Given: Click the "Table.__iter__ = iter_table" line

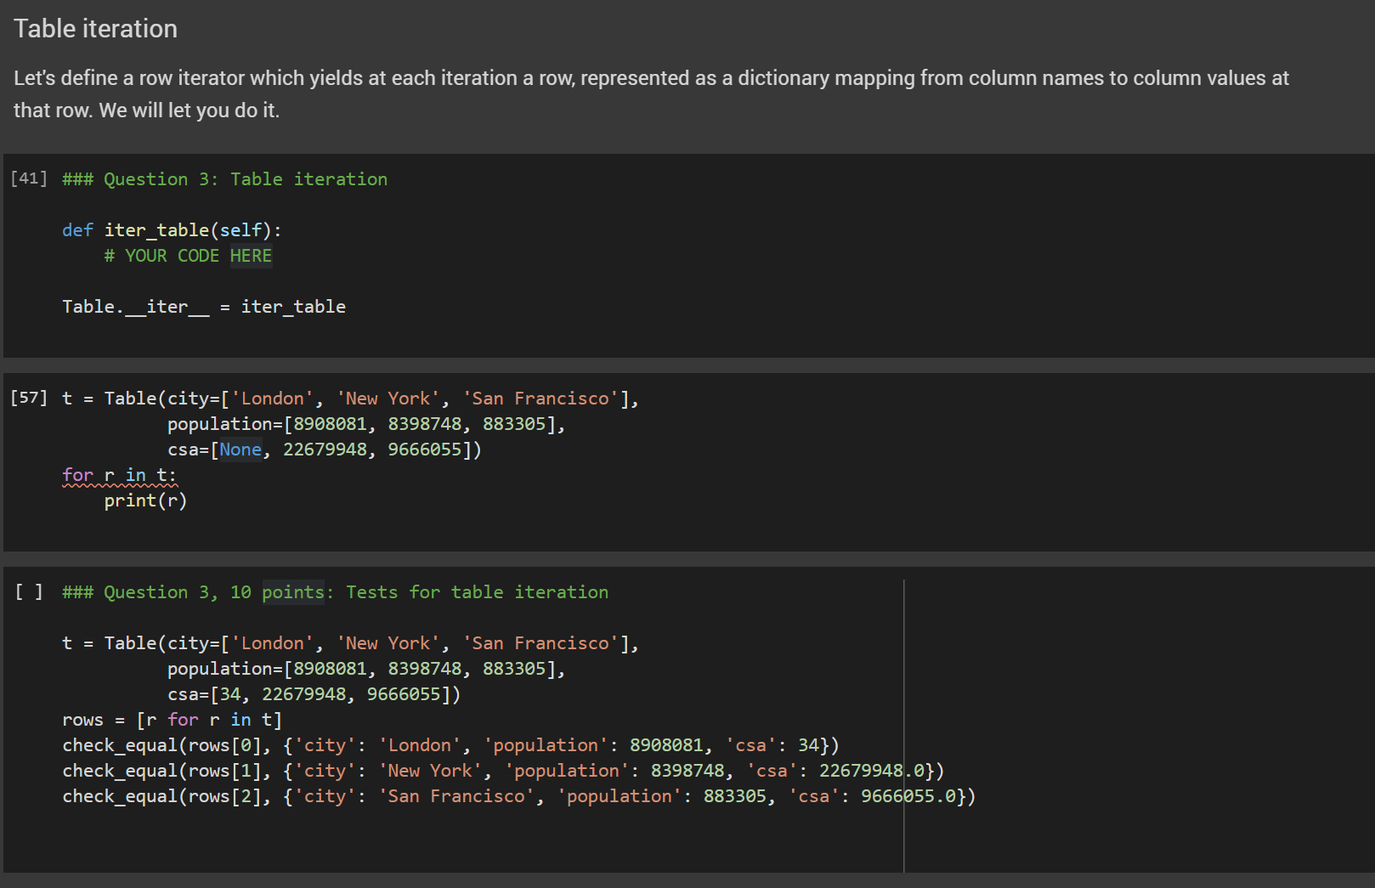Looking at the screenshot, I should 204,307.
